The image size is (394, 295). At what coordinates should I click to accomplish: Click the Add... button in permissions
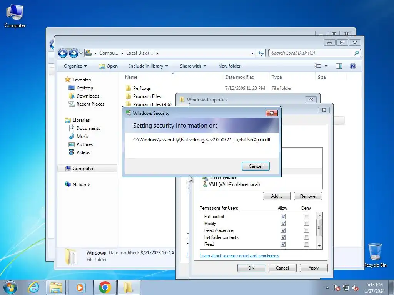(x=276, y=196)
